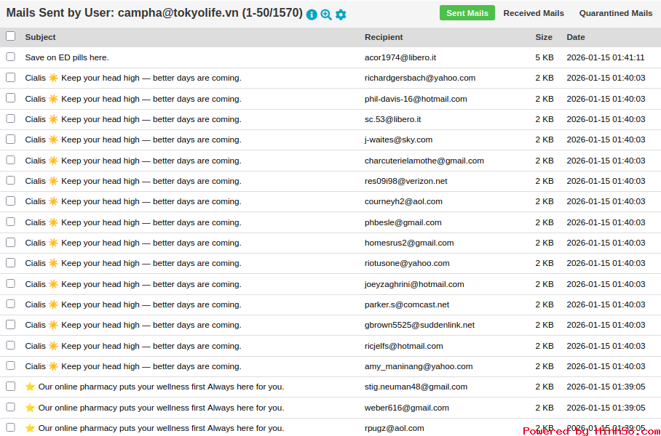Open the magnifier search icon in header
Viewport: 661px width, 436px height.
[326, 15]
